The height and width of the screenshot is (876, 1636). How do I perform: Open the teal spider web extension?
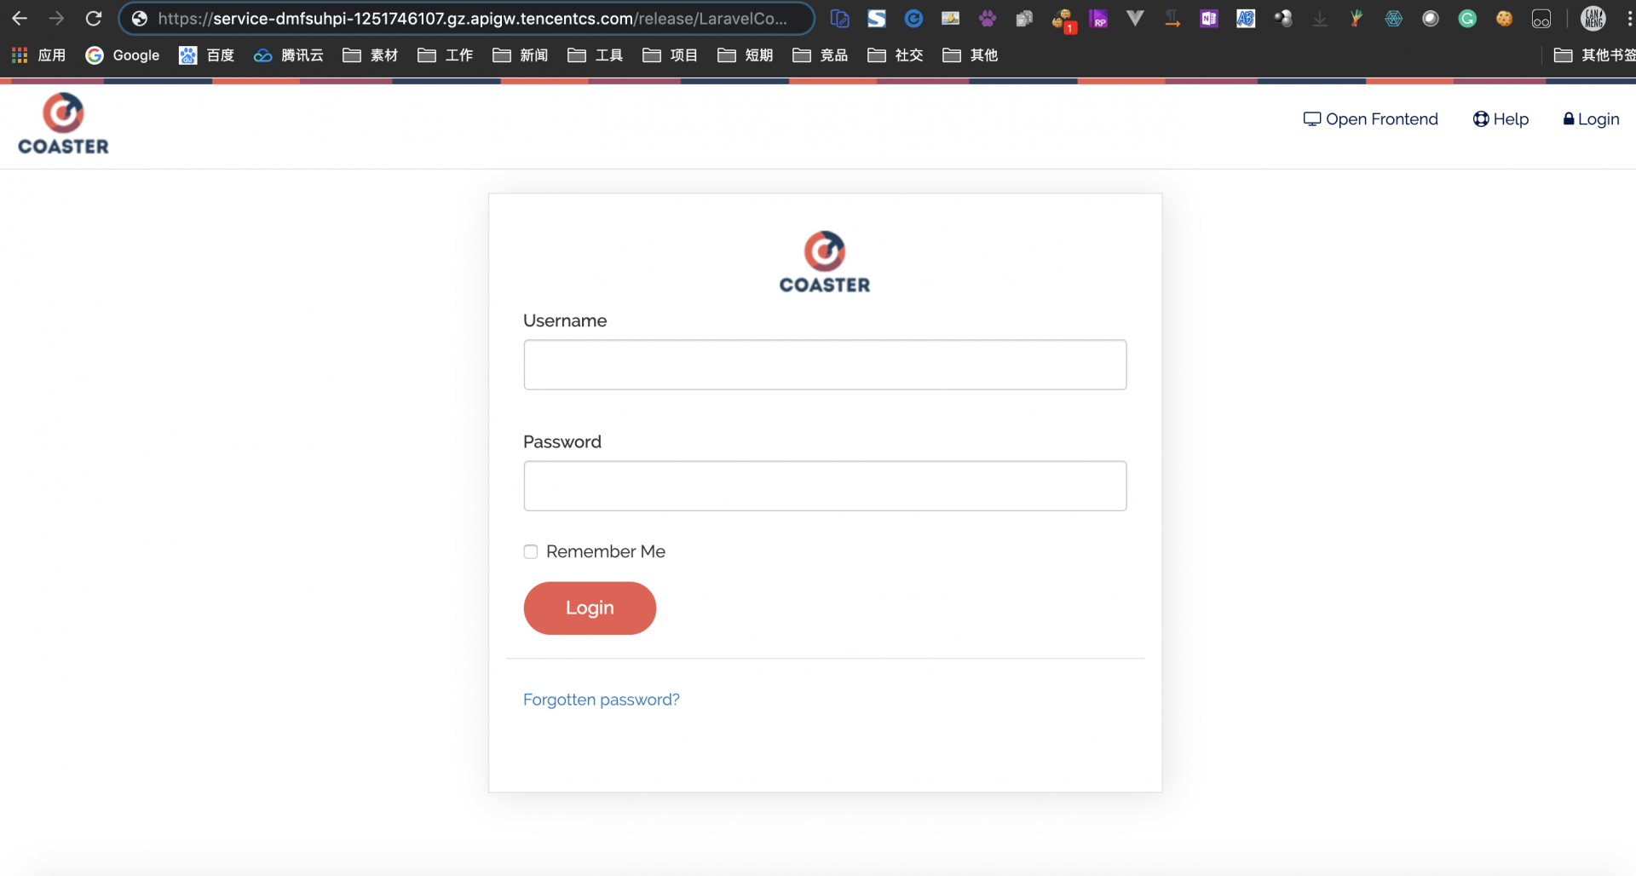pos(1394,19)
